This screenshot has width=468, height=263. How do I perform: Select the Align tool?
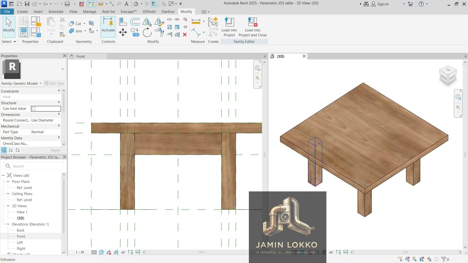[x=123, y=22]
